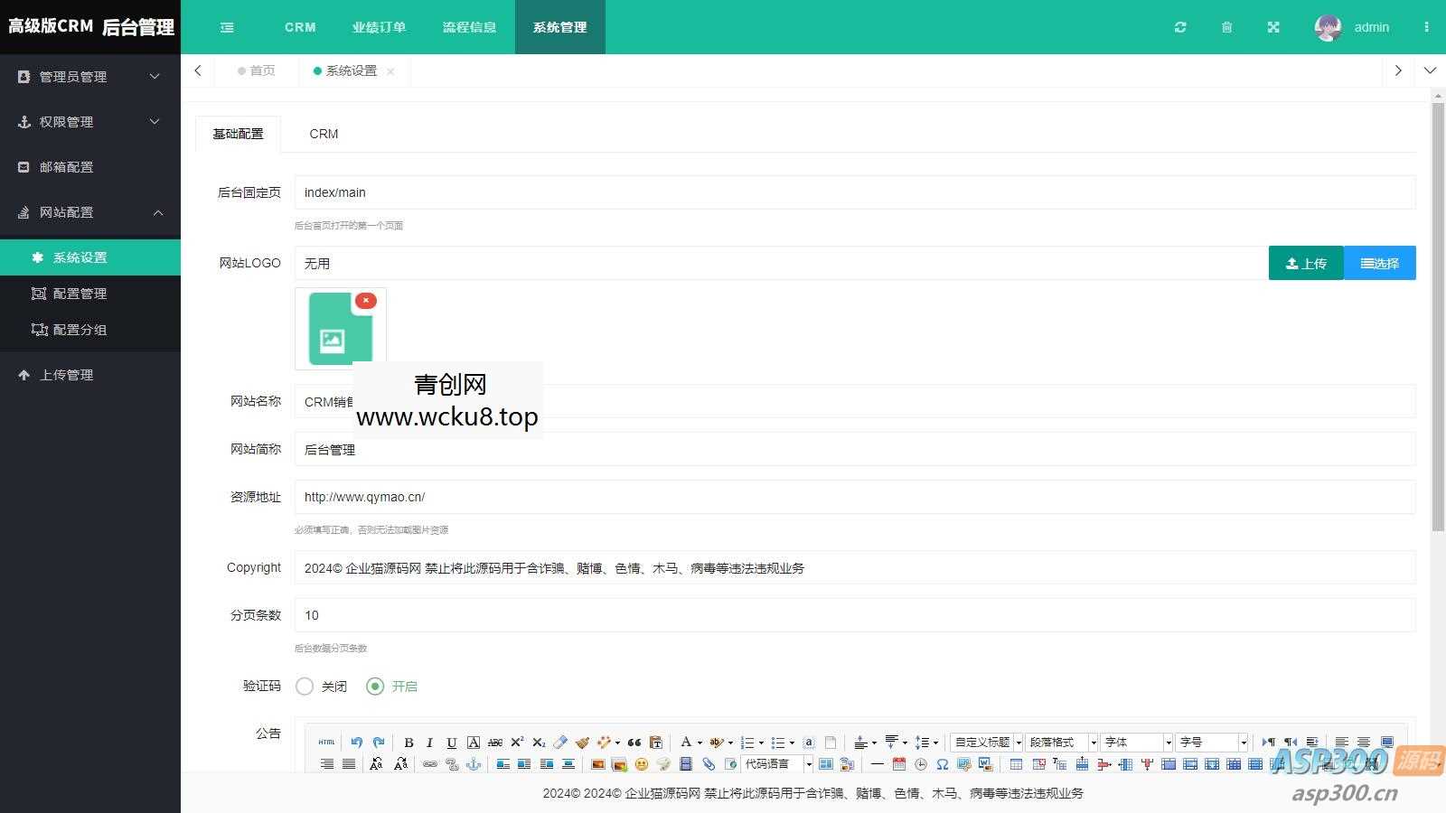1446x813 pixels.
Task: Apply bold formatting in the announcement editor
Action: pos(408,742)
